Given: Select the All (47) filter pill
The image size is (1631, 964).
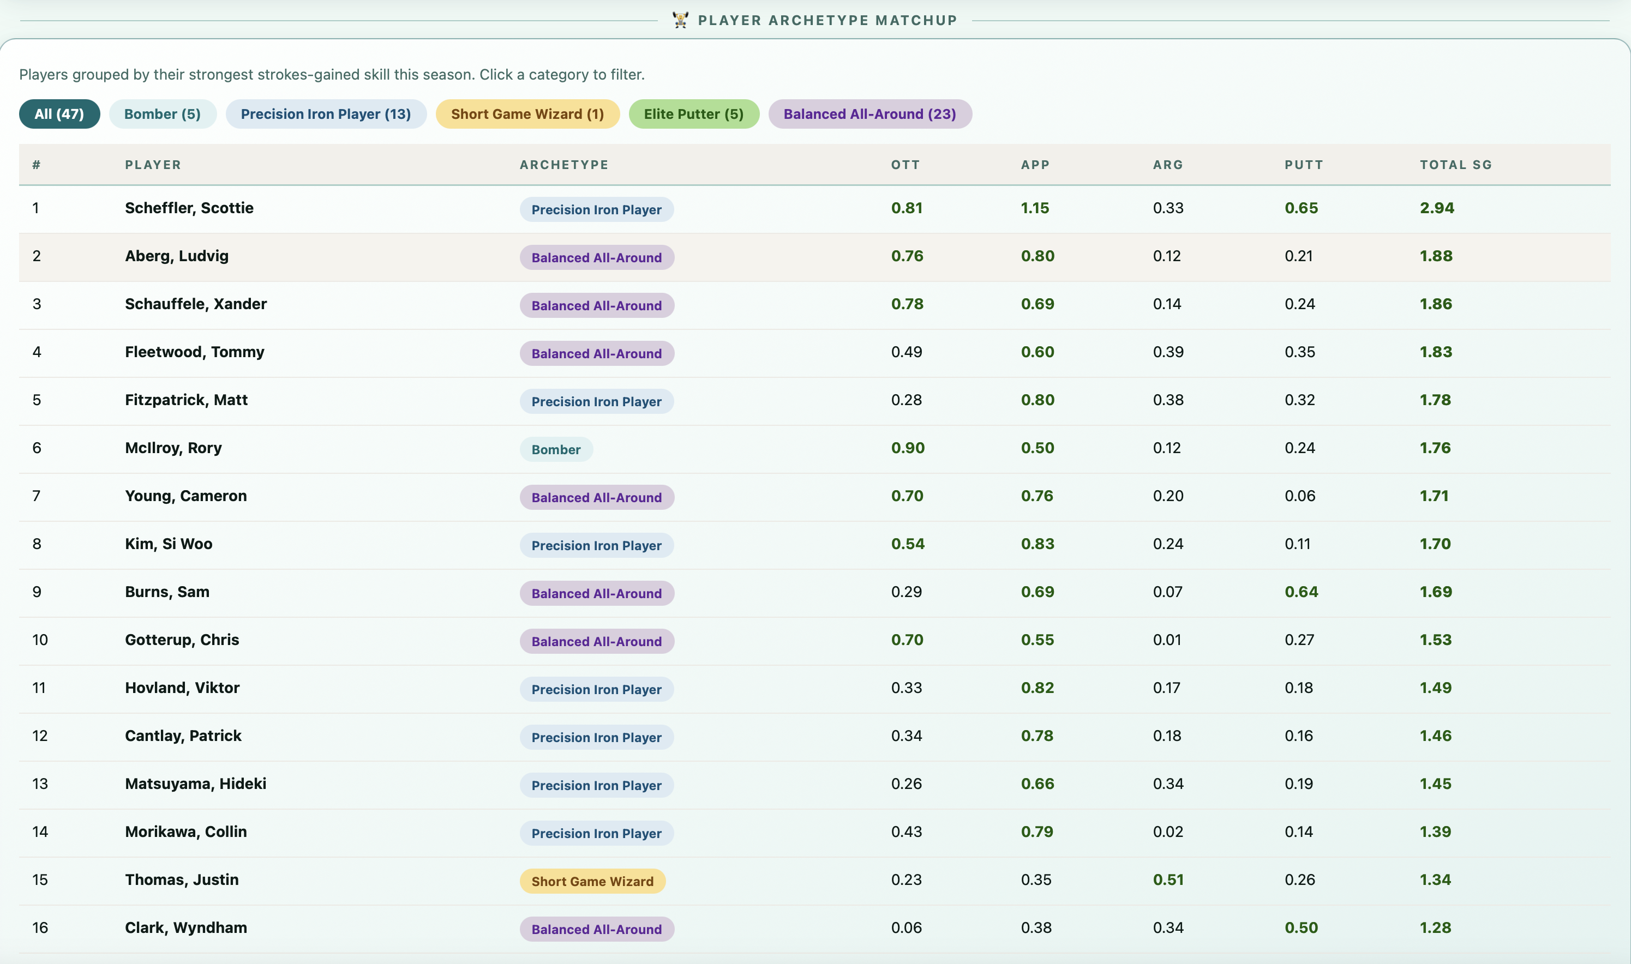Looking at the screenshot, I should click(x=59, y=113).
